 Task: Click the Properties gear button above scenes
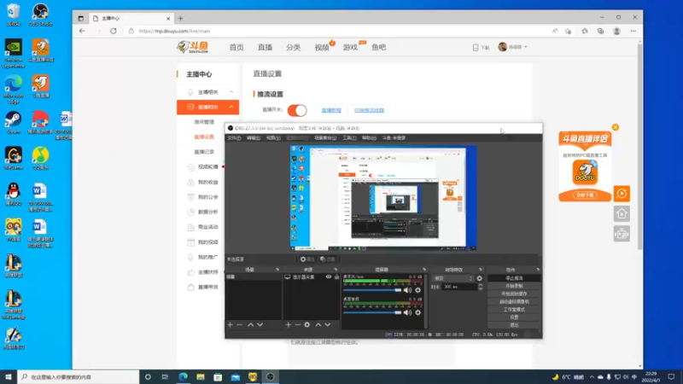(x=306, y=259)
